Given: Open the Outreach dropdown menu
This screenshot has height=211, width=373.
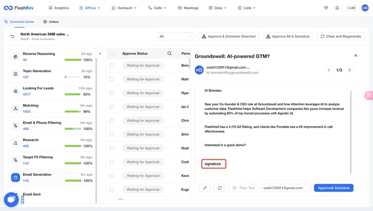Looking at the screenshot, I should point(124,8).
